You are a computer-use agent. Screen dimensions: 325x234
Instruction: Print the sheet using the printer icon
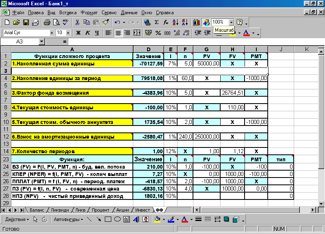[47, 22]
